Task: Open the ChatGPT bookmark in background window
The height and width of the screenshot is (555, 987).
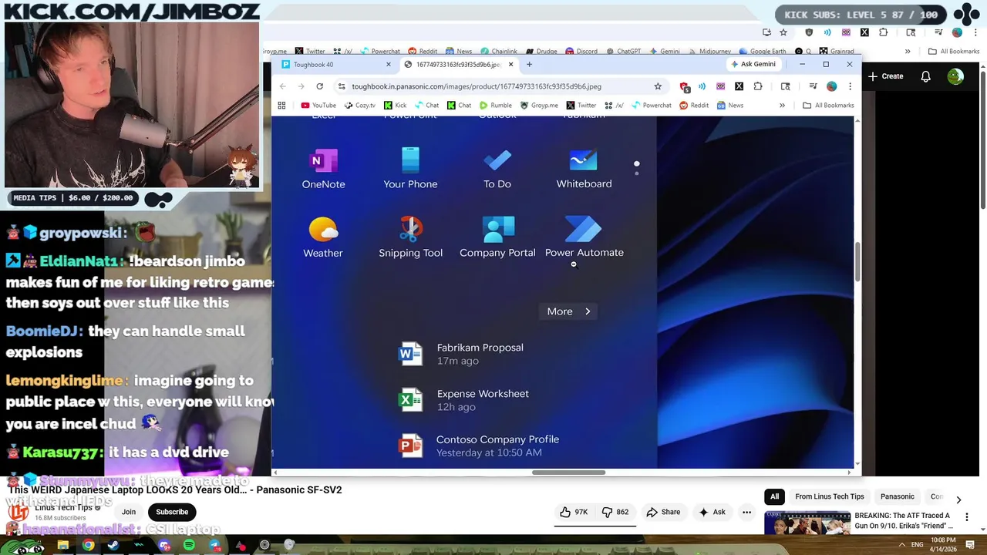Action: pos(623,52)
